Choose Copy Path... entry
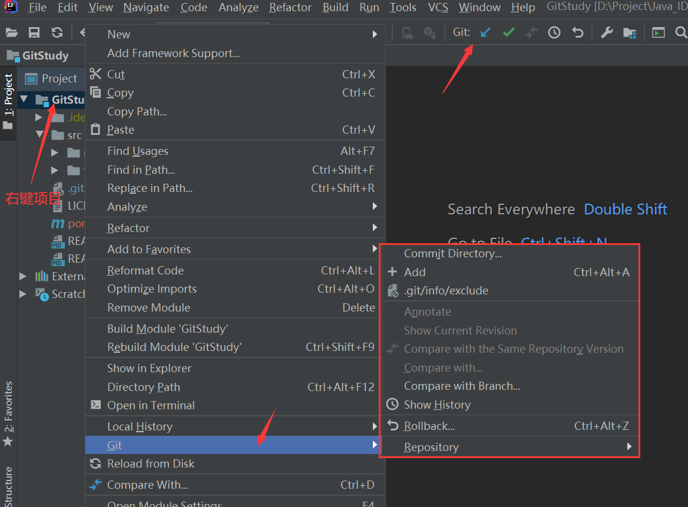Screen dimensions: 688x507 click(235, 111)
